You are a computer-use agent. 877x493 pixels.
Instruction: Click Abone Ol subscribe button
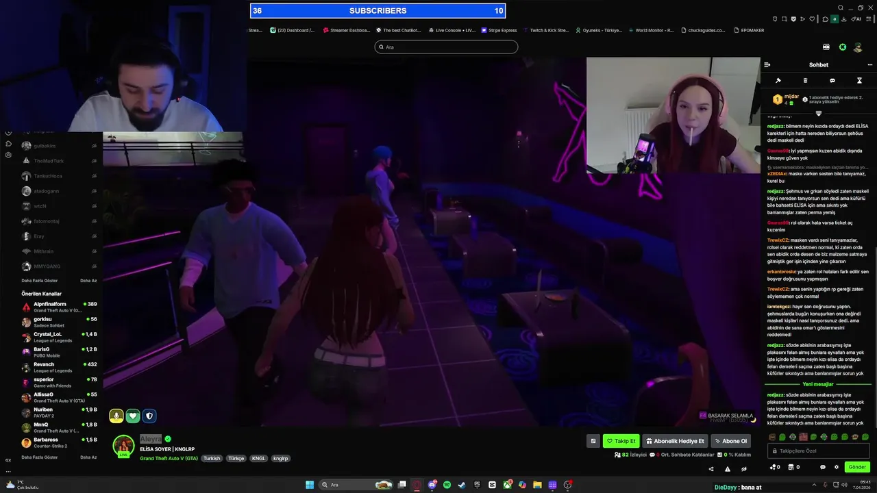tap(730, 441)
